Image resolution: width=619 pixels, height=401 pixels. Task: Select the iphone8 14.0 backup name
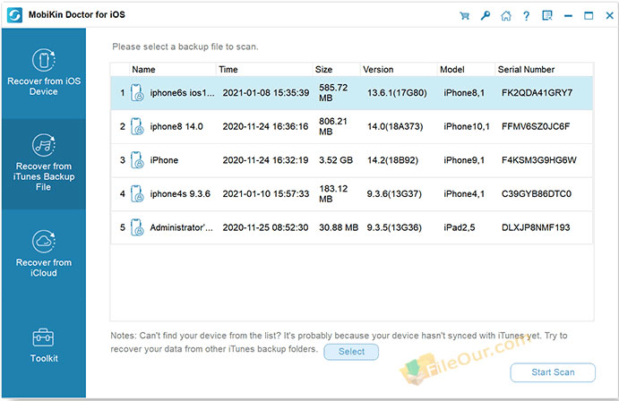[x=176, y=126]
